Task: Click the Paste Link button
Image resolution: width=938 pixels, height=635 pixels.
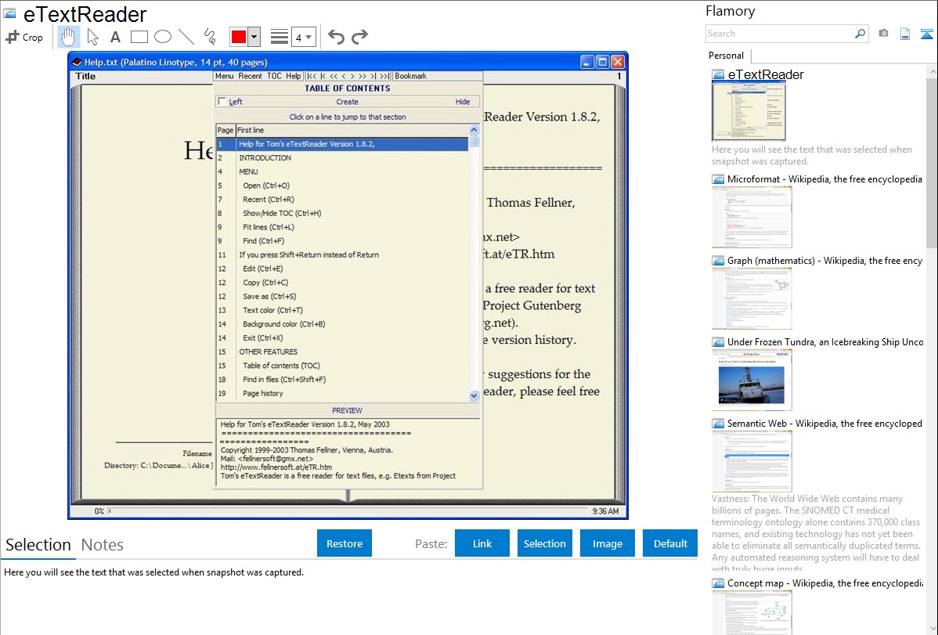Action: point(482,543)
